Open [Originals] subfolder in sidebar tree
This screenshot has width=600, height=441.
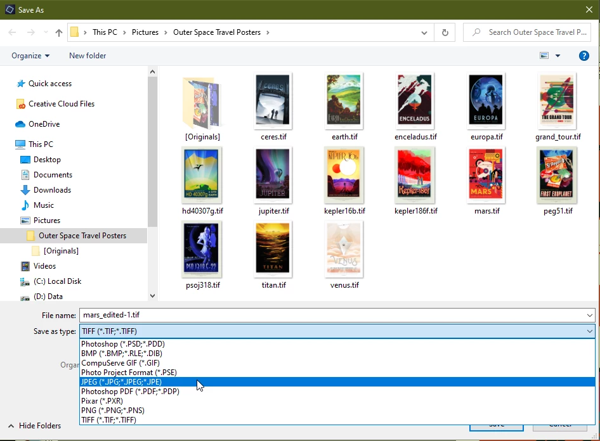point(61,251)
